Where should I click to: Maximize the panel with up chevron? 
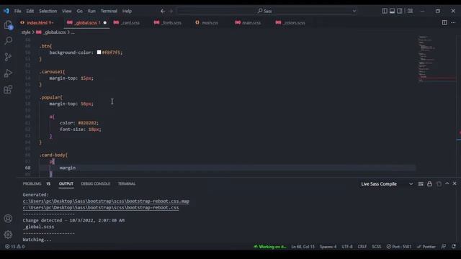[x=447, y=183]
